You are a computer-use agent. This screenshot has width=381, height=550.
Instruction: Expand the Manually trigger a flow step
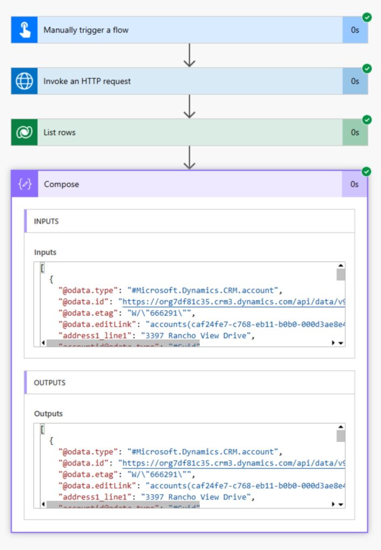[x=190, y=30]
